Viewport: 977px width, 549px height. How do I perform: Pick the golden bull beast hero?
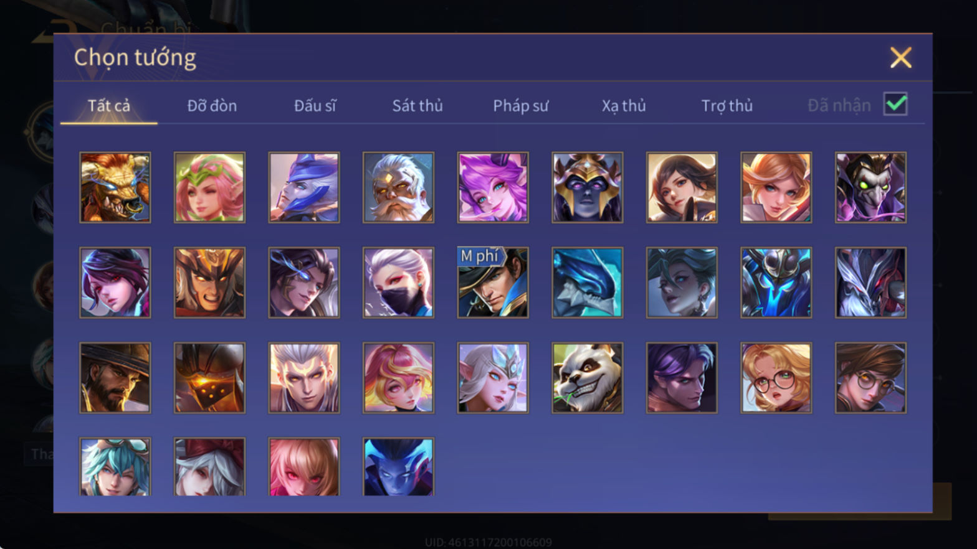tap(115, 187)
